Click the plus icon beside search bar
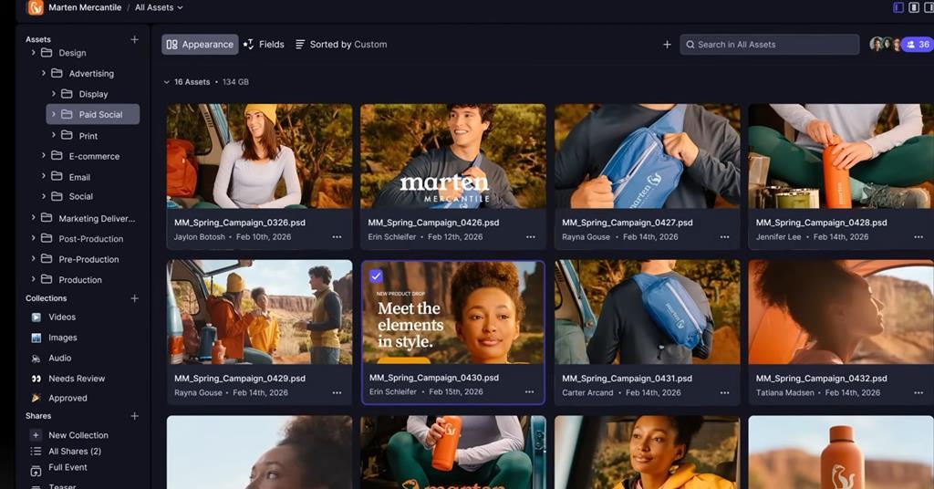934x489 pixels. [667, 45]
